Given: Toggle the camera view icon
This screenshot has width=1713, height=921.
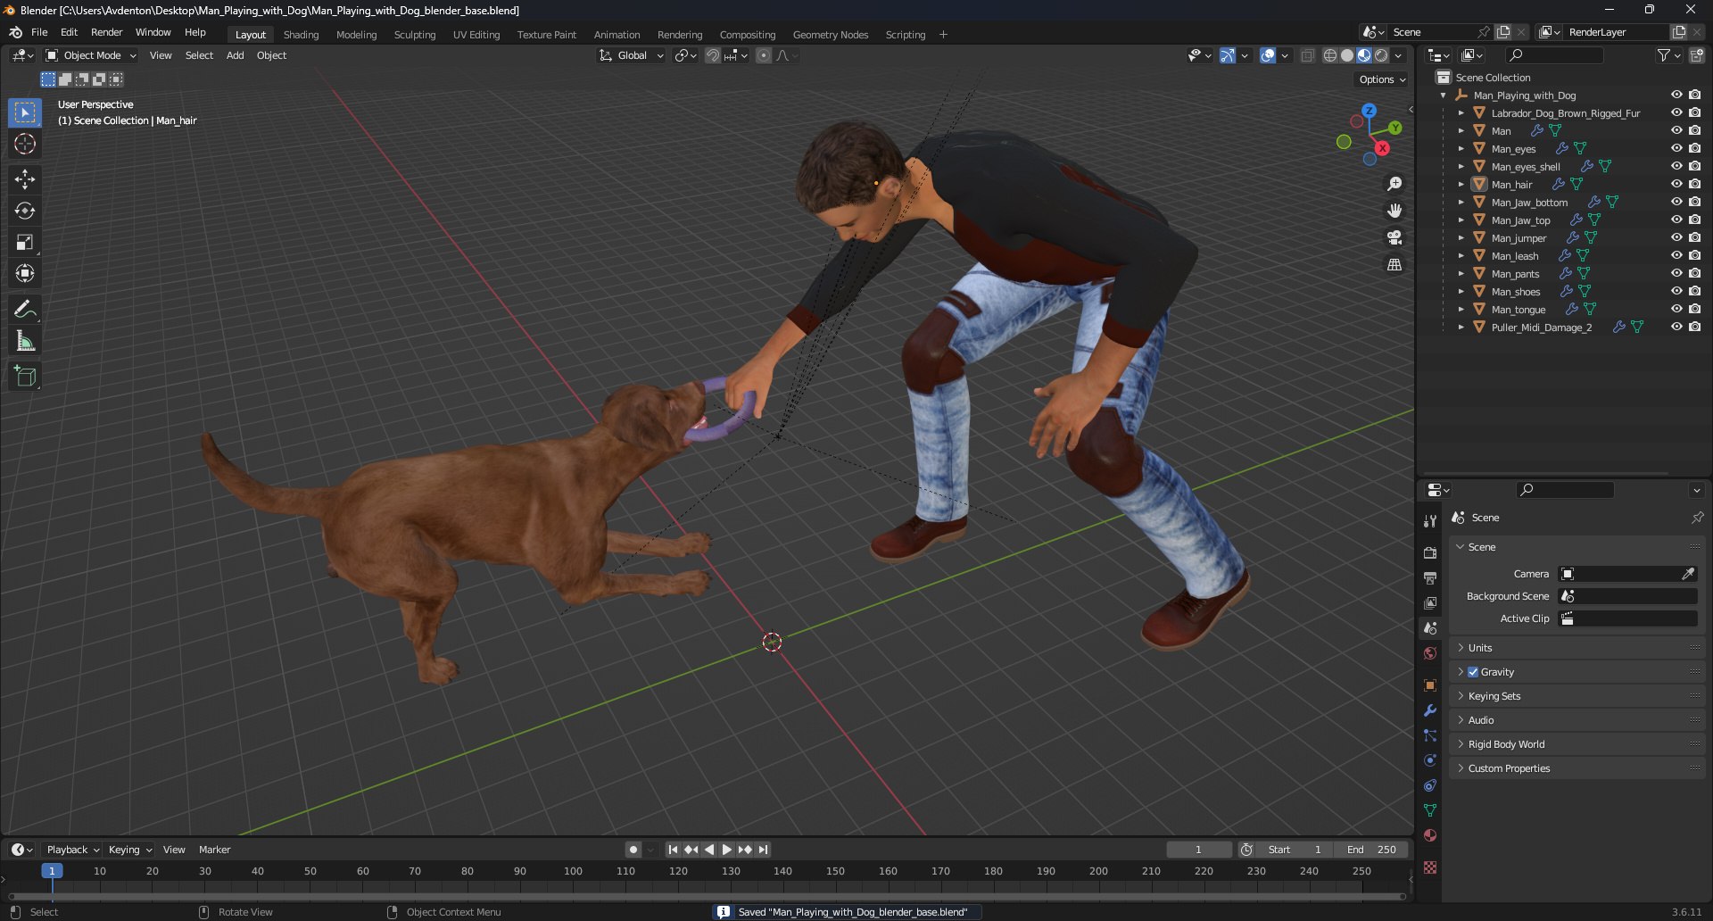Looking at the screenshot, I should pos(1394,237).
